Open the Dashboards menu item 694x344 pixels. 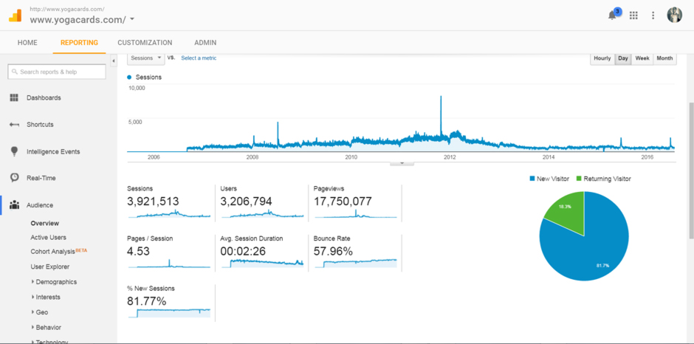[x=44, y=98]
